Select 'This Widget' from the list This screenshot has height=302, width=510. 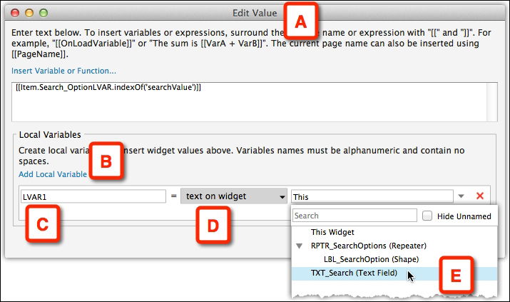[332, 232]
